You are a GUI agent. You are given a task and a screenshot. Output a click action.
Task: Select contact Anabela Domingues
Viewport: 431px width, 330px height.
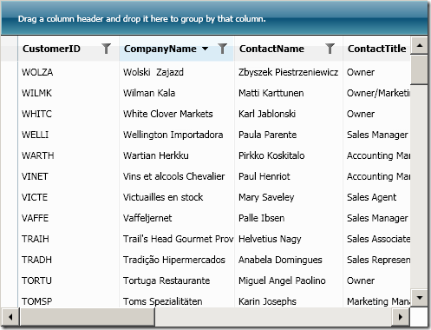[x=289, y=260]
